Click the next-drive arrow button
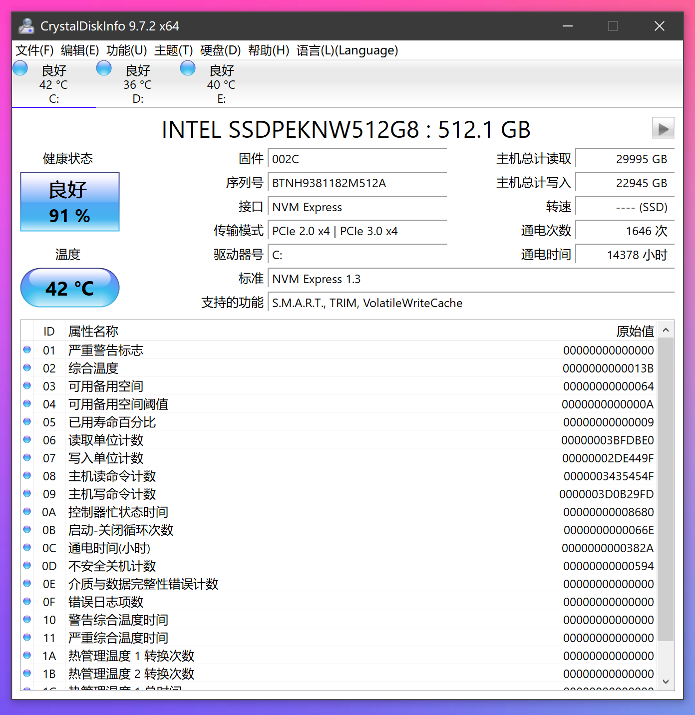 click(x=663, y=128)
